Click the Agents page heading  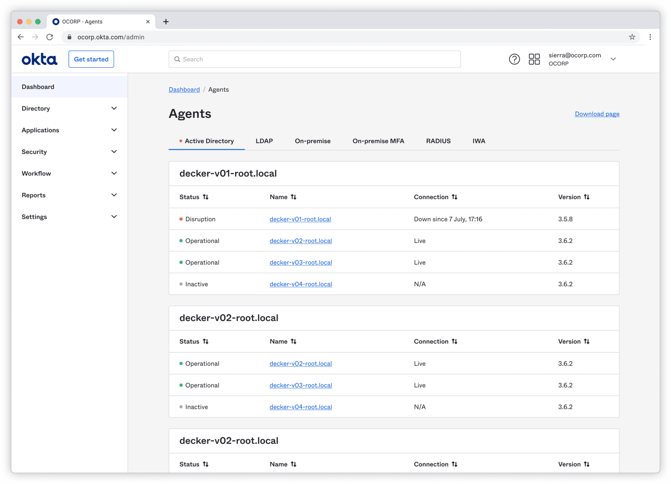pyautogui.click(x=190, y=113)
